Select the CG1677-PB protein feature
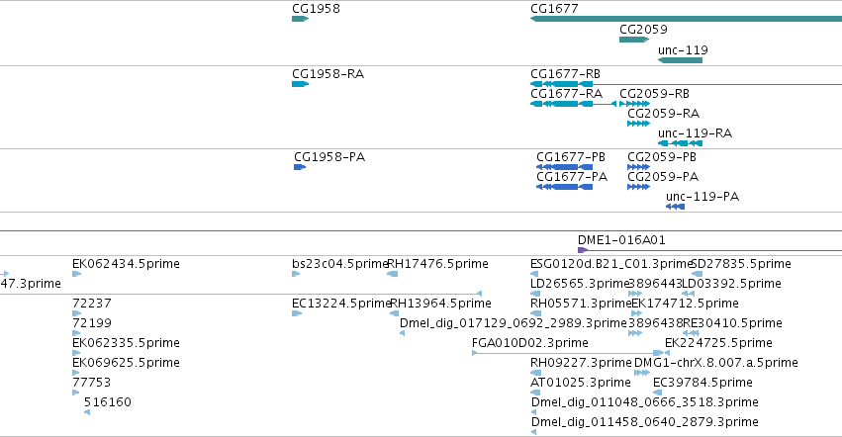Viewport: 842px width, 437px height. [x=564, y=167]
